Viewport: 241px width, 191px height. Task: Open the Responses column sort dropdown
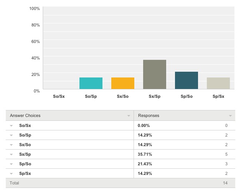[x=230, y=116]
